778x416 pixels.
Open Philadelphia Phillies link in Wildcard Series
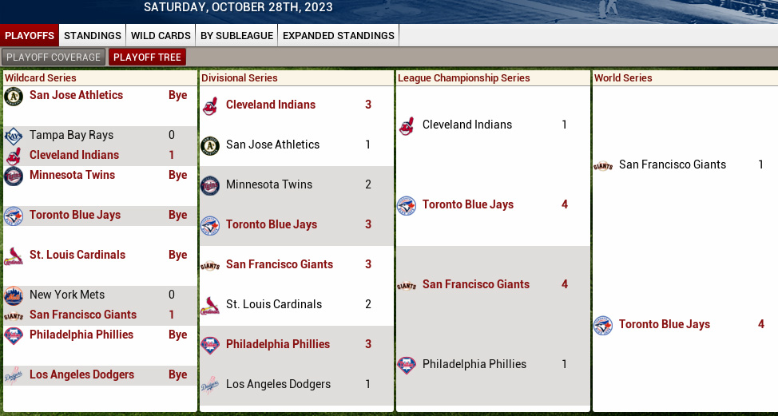81,335
